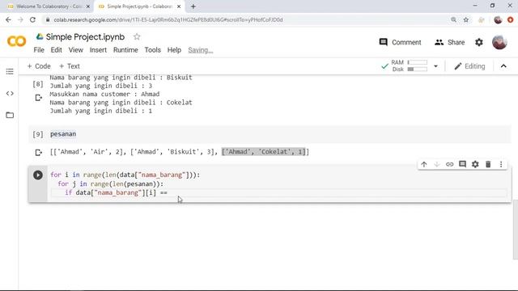Move cell up with arrow icon

point(424,164)
